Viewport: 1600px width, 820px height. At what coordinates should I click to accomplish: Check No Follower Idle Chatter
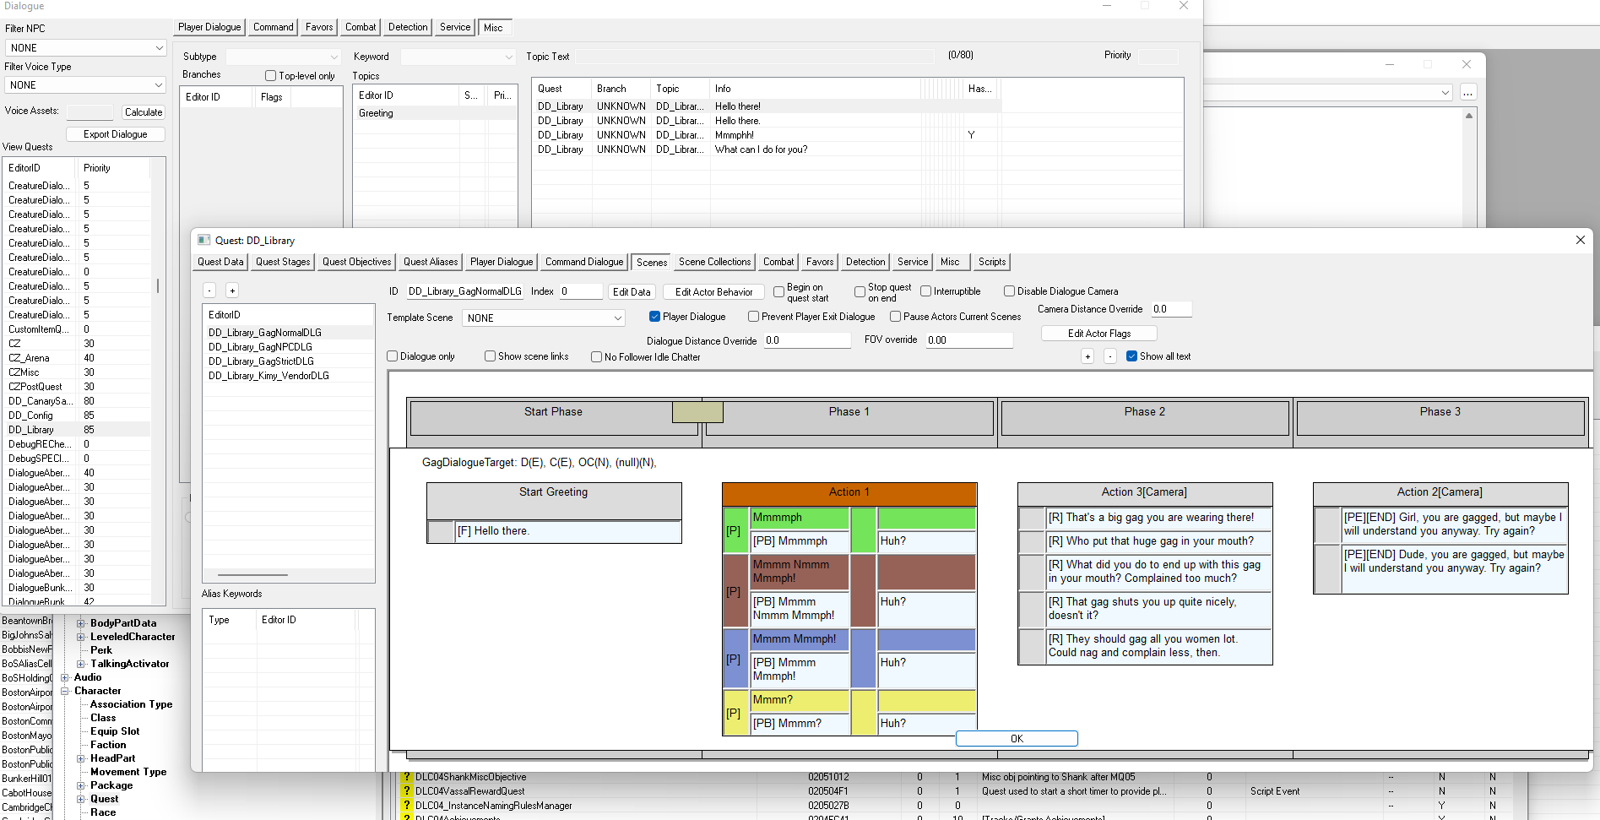pyautogui.click(x=596, y=357)
